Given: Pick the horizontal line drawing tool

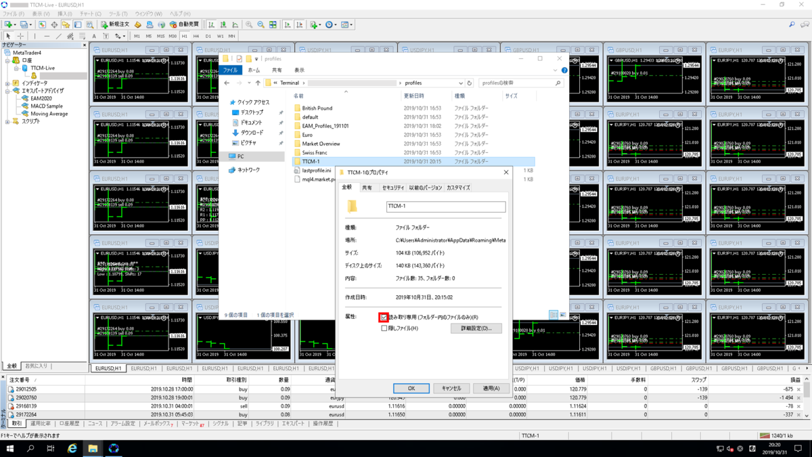Looking at the screenshot, I should coord(47,36).
